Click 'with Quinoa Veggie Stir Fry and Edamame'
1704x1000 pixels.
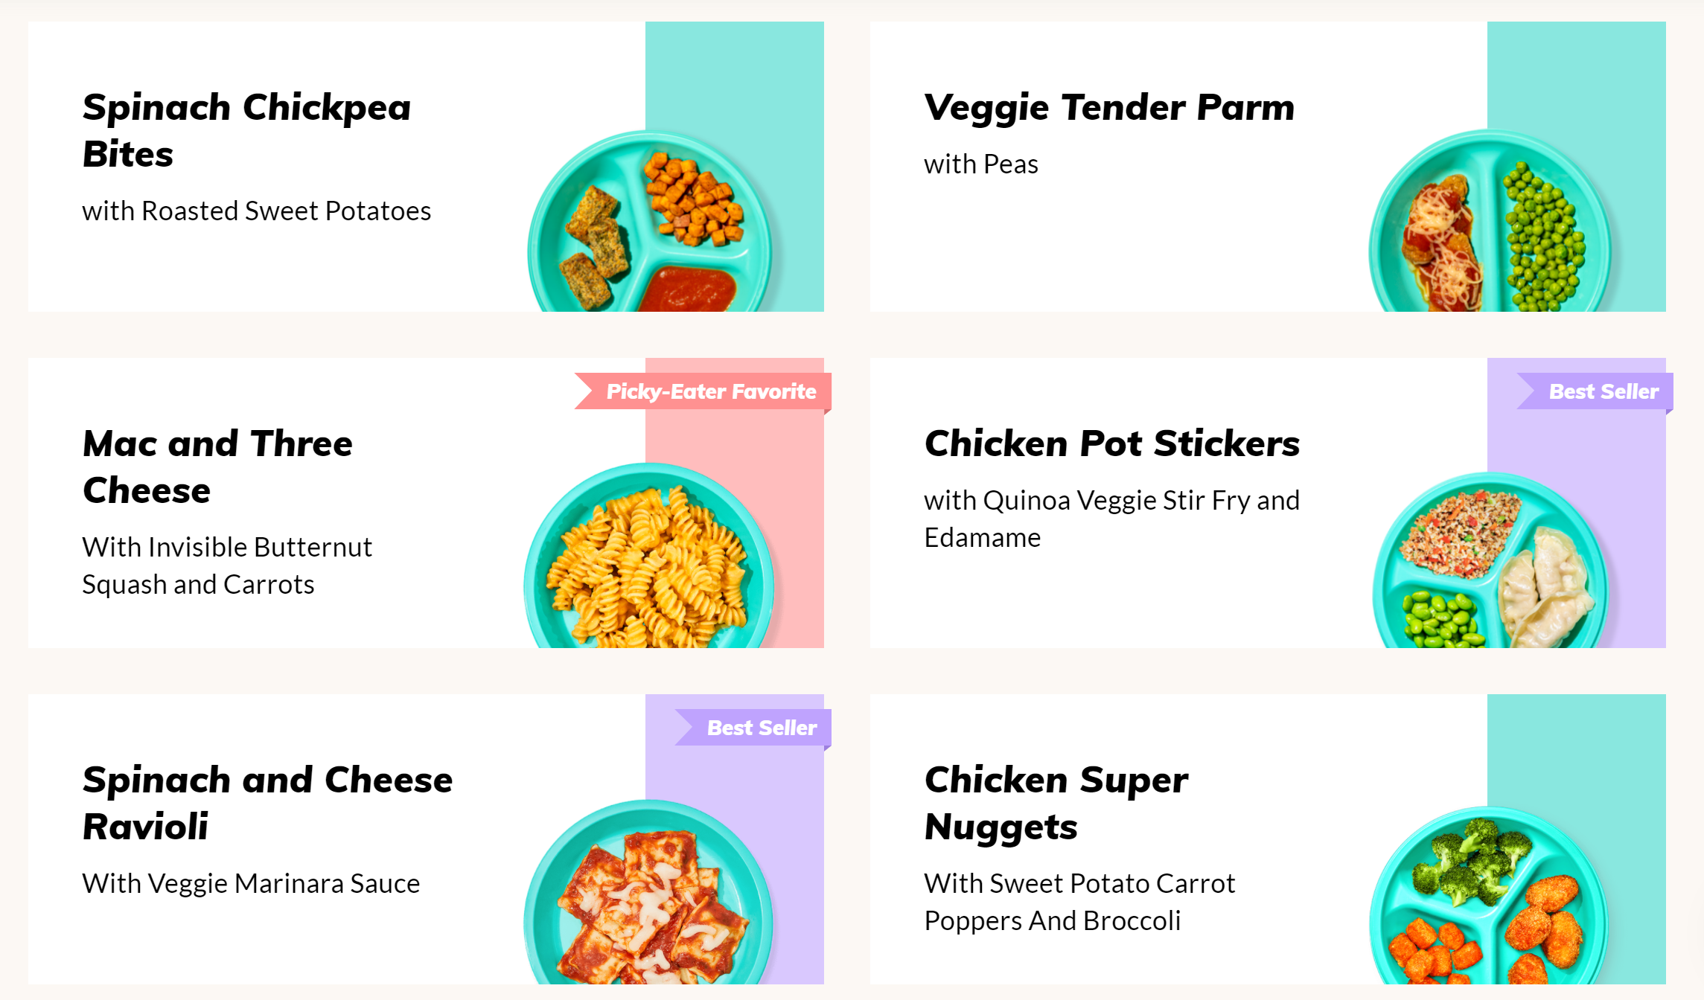[1112, 519]
